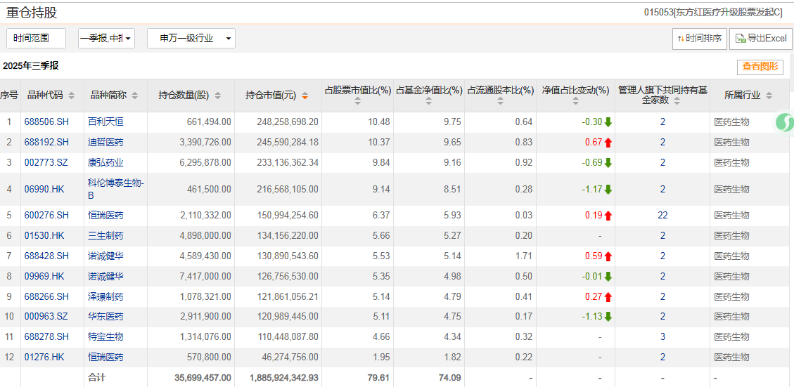Open the 三生制药 stock name link

pos(105,236)
